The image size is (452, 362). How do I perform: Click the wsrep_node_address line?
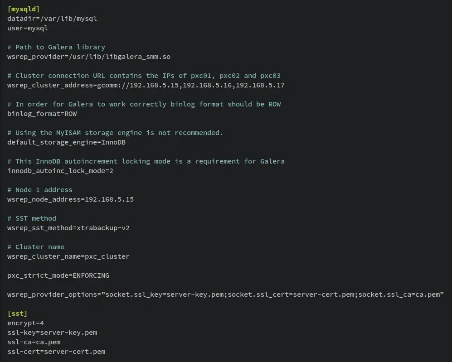pos(71,199)
